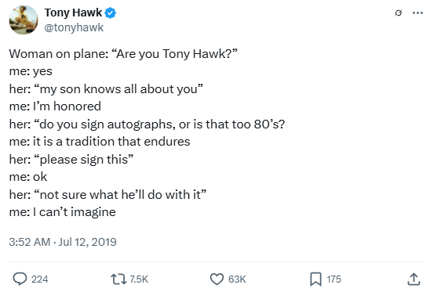The image size is (430, 292).
Task: Click the 7.5K reposts count
Action: pyautogui.click(x=139, y=279)
